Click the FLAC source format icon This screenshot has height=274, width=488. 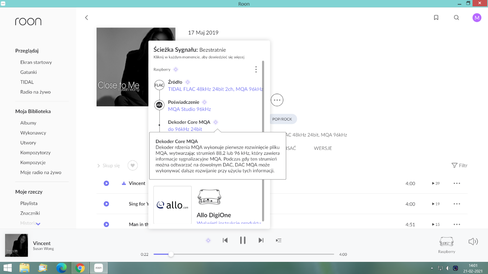coord(159,85)
